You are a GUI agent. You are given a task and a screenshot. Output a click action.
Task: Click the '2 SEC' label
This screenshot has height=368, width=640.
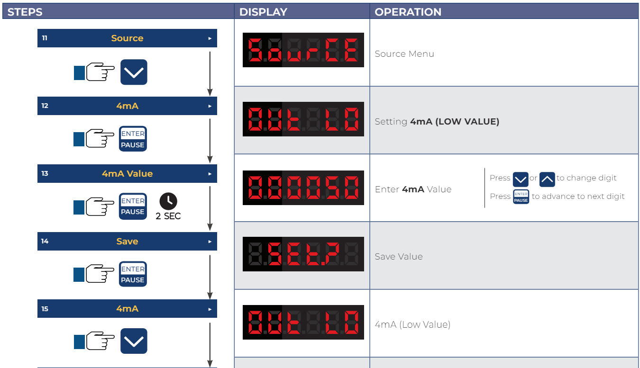(x=168, y=216)
